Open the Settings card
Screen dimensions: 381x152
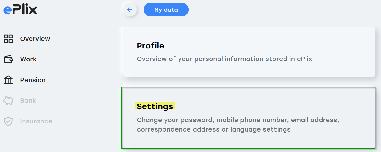[x=248, y=117]
